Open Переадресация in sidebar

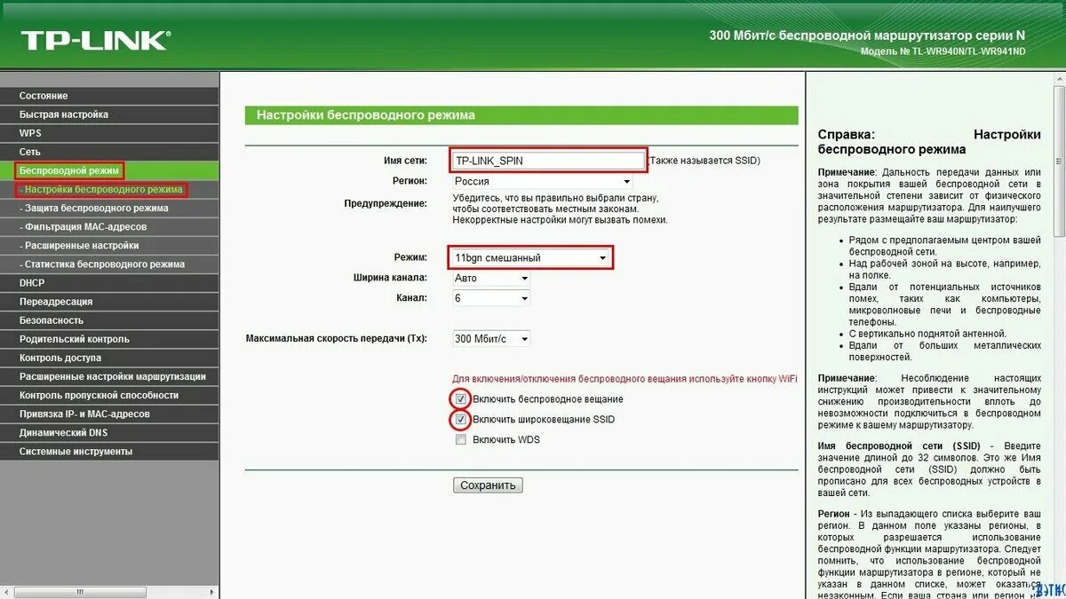(x=108, y=302)
